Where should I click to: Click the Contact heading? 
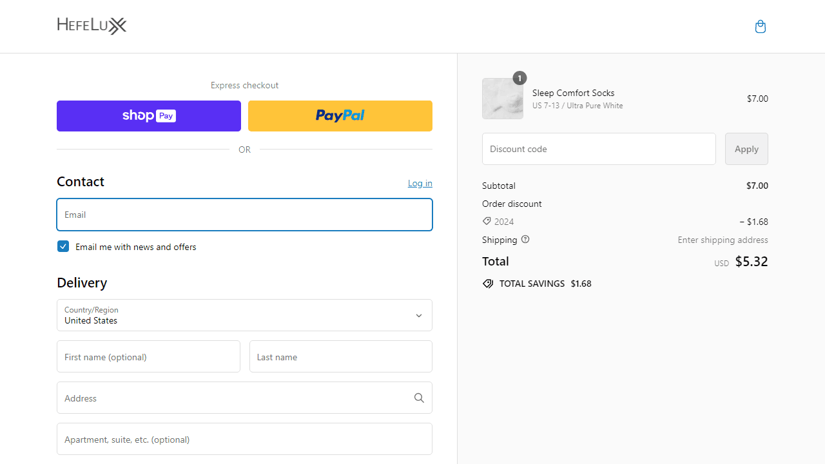tap(81, 182)
